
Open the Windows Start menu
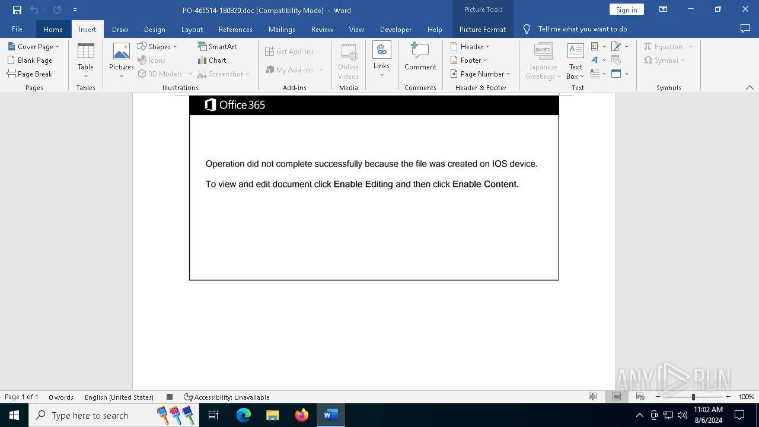(14, 415)
